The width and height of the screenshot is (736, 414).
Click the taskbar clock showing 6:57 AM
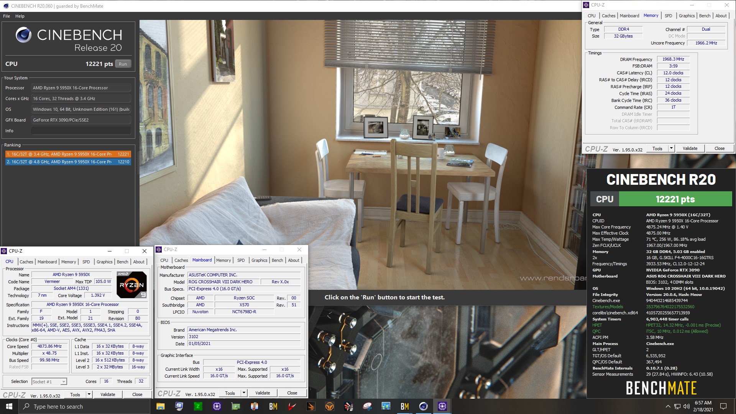(703, 406)
